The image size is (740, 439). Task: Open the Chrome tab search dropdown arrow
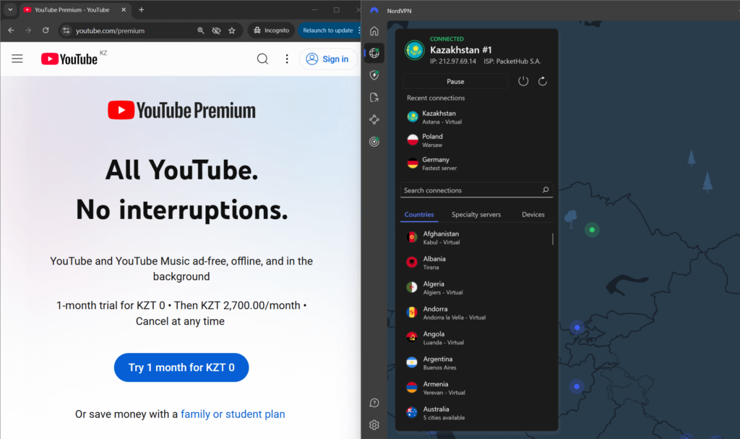coord(10,9)
